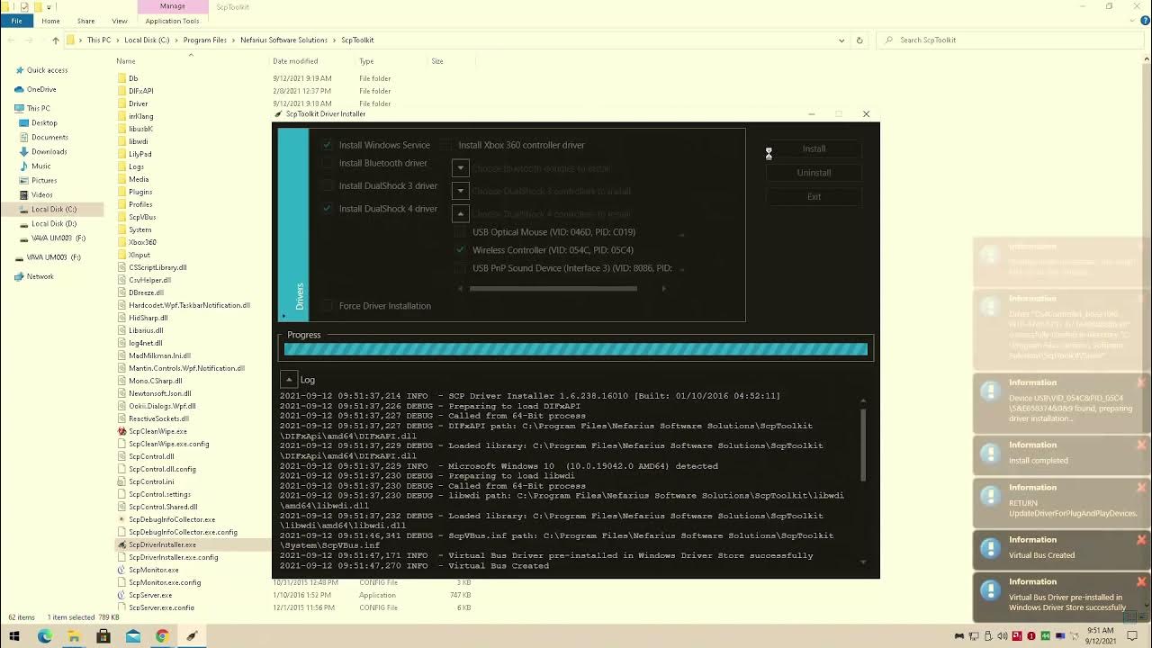Image resolution: width=1152 pixels, height=648 pixels.
Task: Select Downloads in navigation pane
Action: pos(49,151)
